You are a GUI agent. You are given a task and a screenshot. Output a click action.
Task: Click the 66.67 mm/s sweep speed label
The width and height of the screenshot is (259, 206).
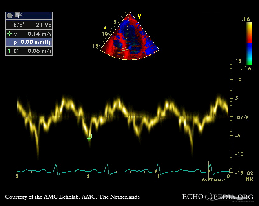213,180
